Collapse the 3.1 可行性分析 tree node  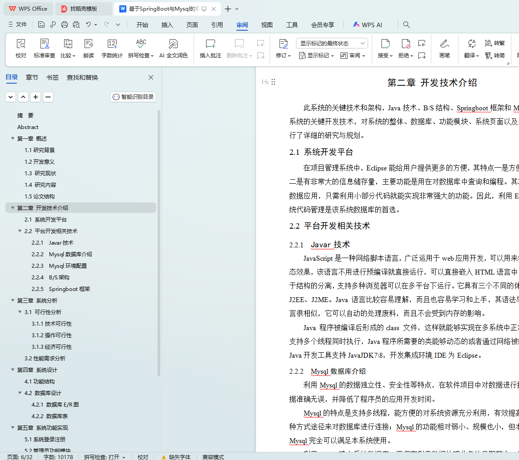pos(20,312)
